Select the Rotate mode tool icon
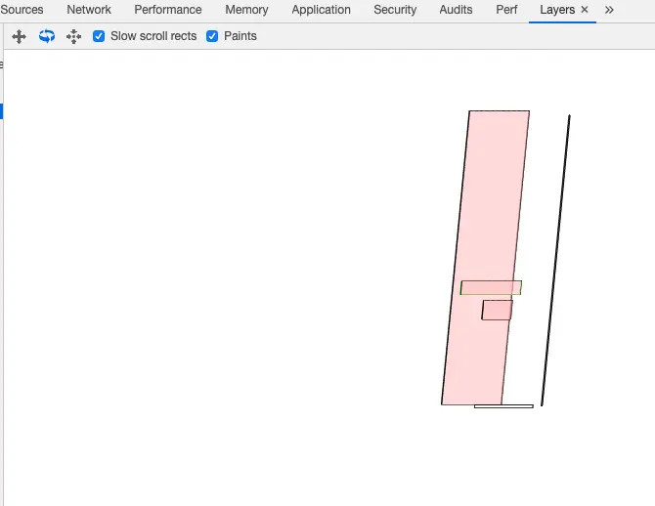The height and width of the screenshot is (506, 655). coord(47,36)
